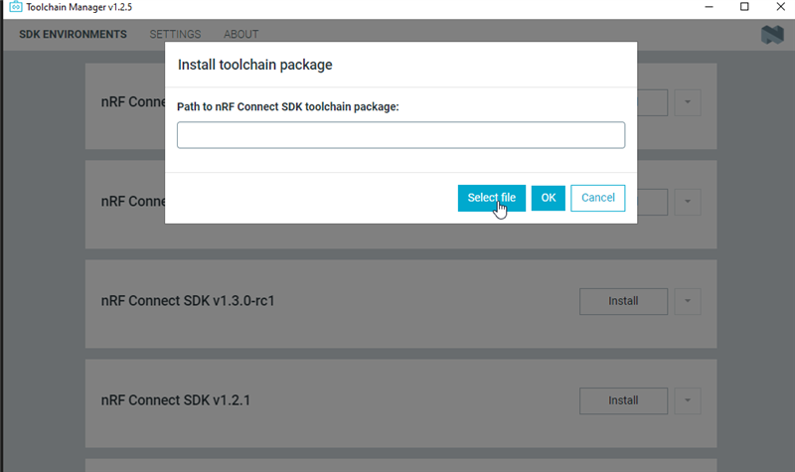Confirm the dialog with OK
Screen dimensions: 795x472
tap(549, 198)
